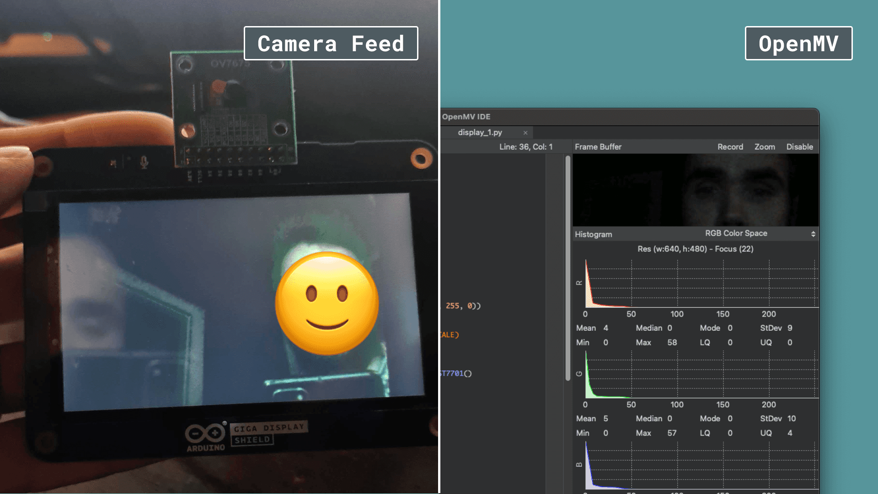
Task: Click the code editor vertical scrollbar
Action: [568, 268]
